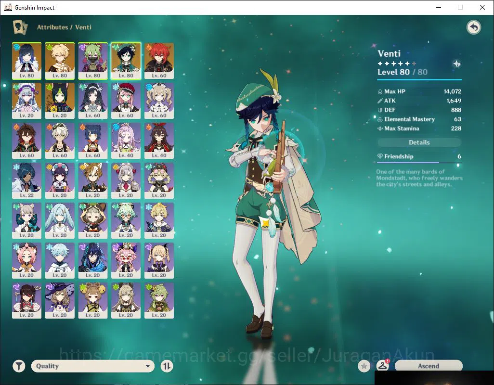Select Sucrose's glasses portrait
Screen dimensions: 494x385
126,221
